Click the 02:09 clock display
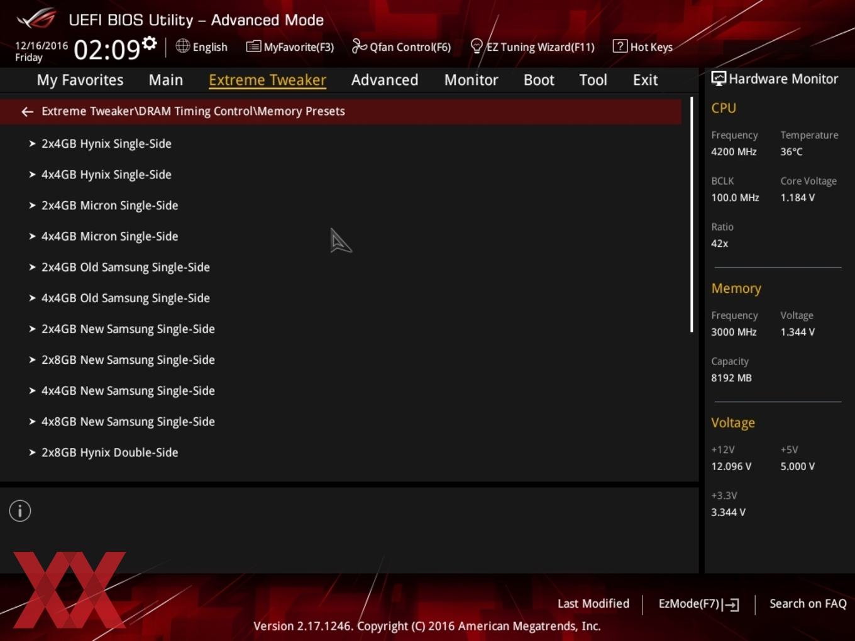The width and height of the screenshot is (855, 641). (x=107, y=49)
